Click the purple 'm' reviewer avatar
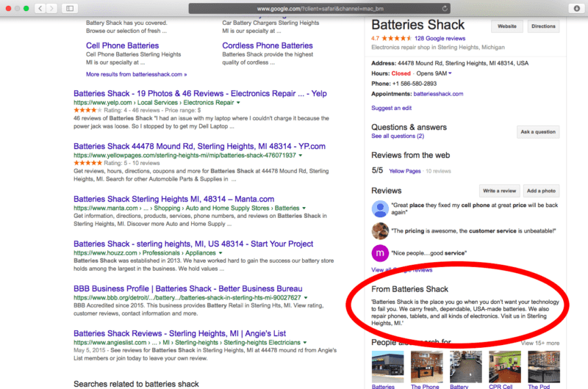Image resolution: width=588 pixels, height=389 pixels. click(x=380, y=254)
